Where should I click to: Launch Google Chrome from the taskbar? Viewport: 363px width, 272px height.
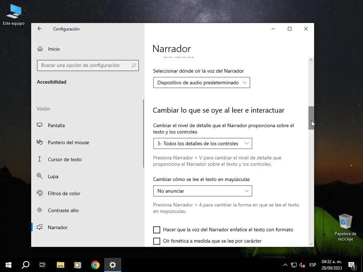coord(95,265)
